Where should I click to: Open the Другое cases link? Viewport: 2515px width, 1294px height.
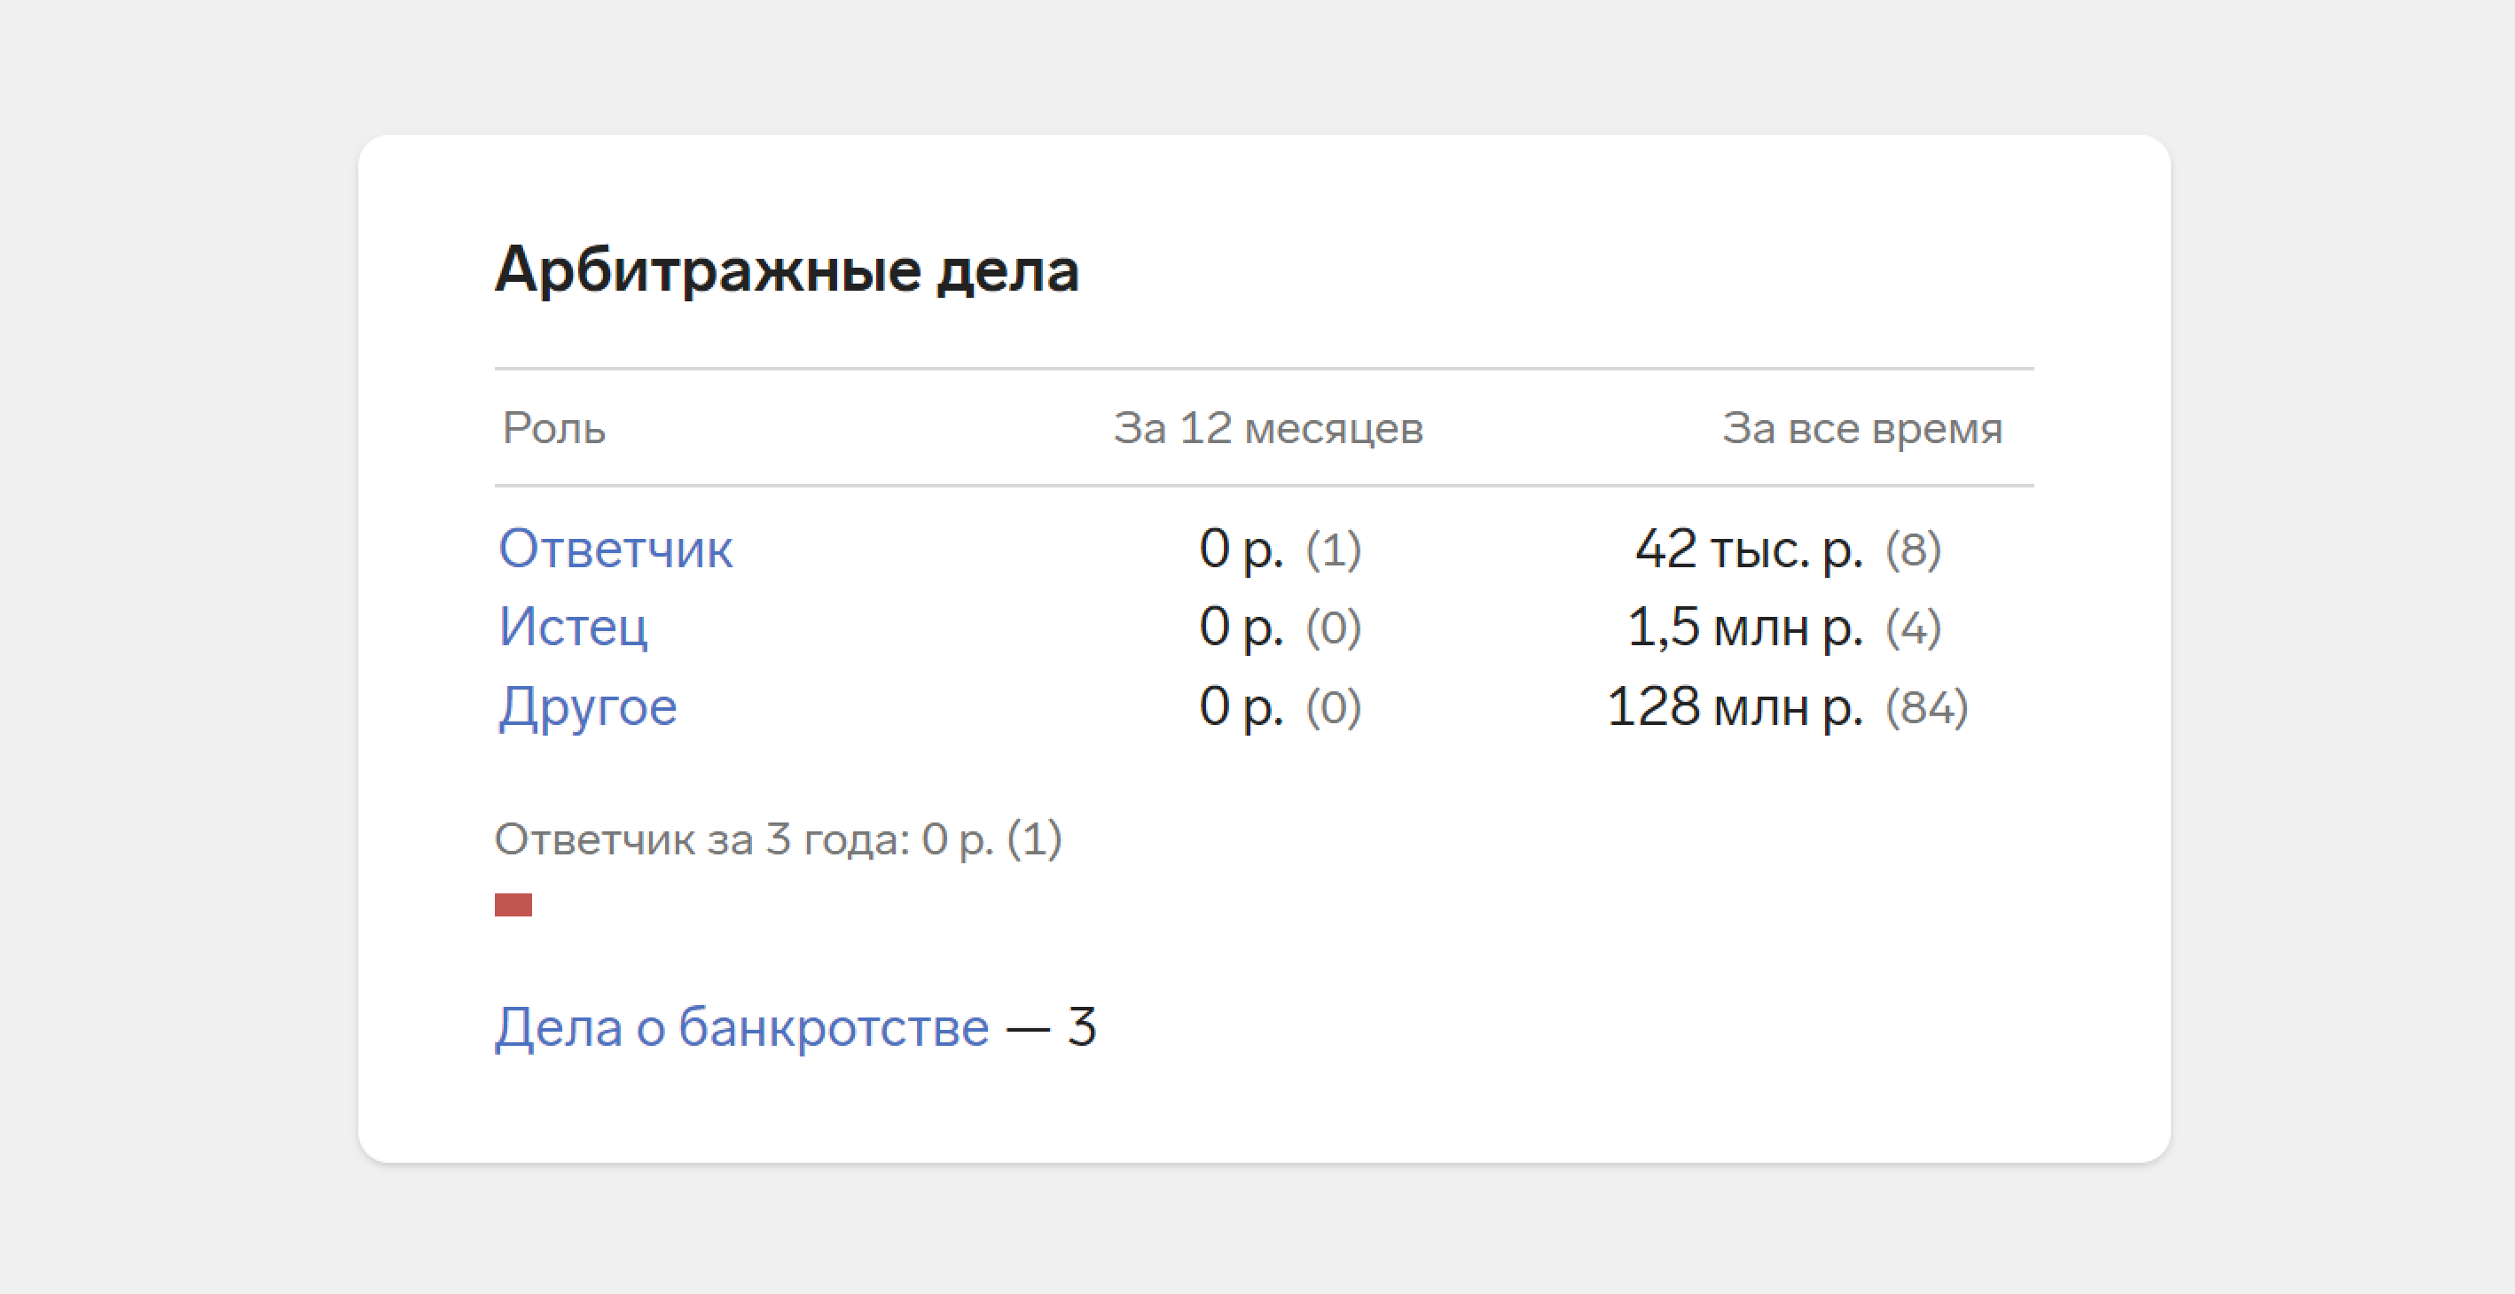[x=588, y=706]
